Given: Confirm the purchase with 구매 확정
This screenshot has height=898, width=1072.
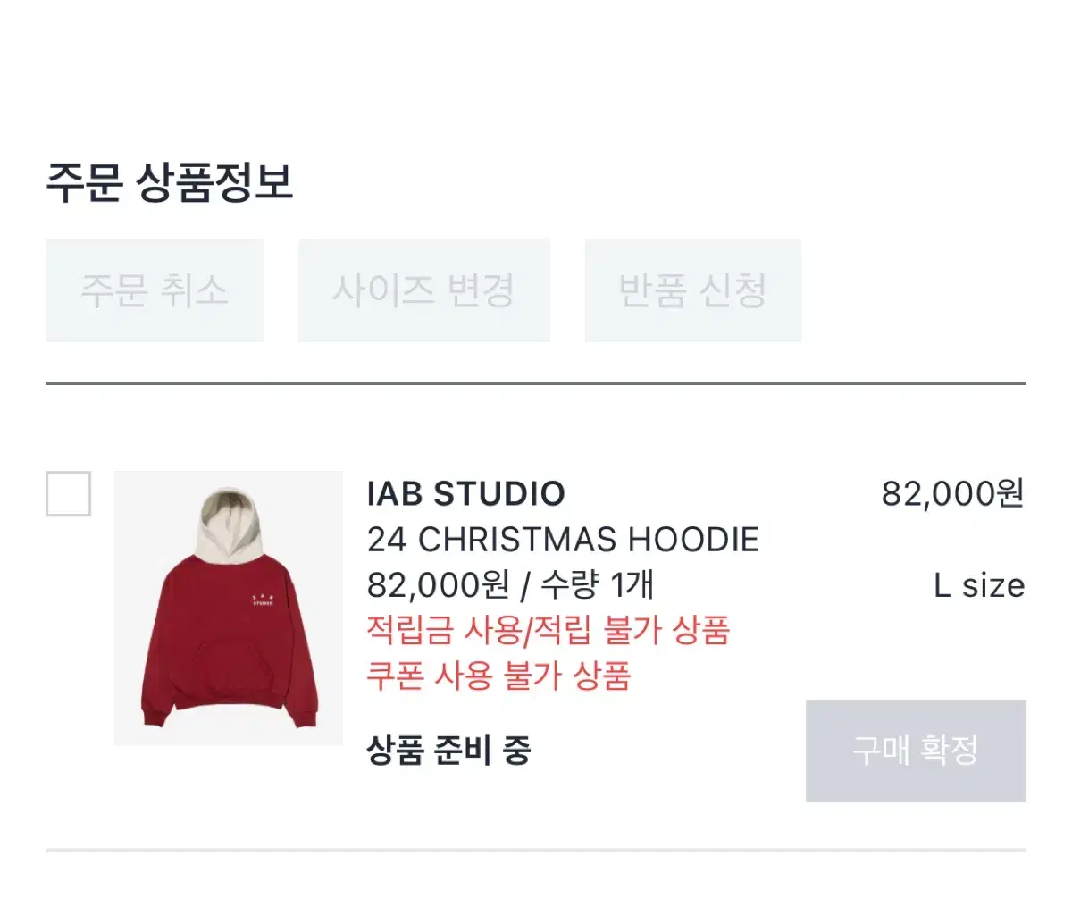Looking at the screenshot, I should click(916, 751).
